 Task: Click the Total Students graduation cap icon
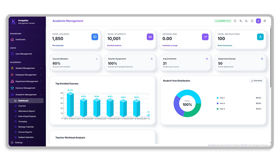pyautogui.click(x=150, y=37)
